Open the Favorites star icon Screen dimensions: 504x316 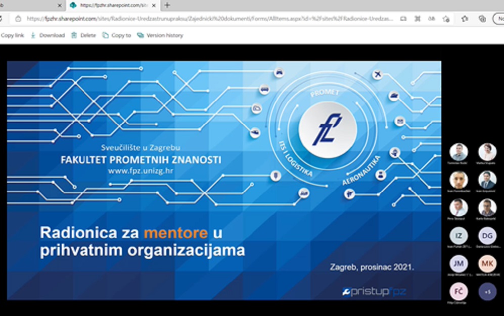[465, 19]
